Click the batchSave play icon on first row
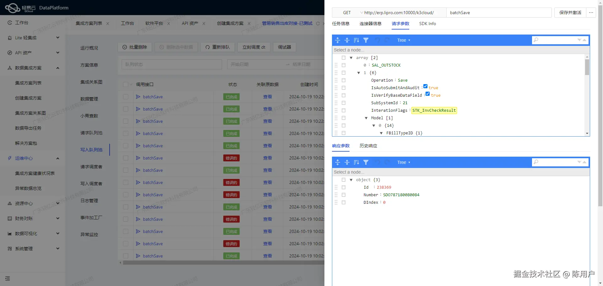 (x=138, y=97)
